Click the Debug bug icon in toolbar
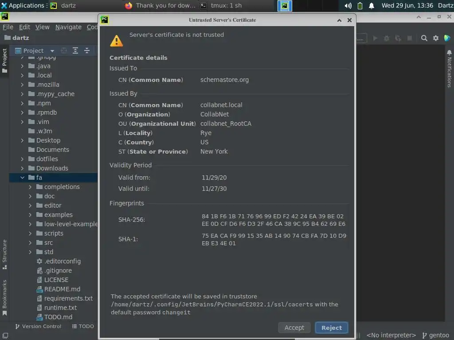Viewport: 454px width, 340px height. [387, 38]
